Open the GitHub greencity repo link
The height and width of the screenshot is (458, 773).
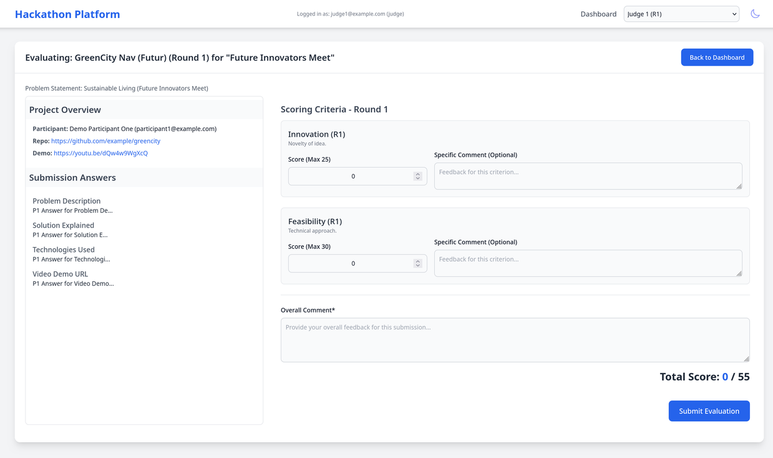tap(105, 141)
